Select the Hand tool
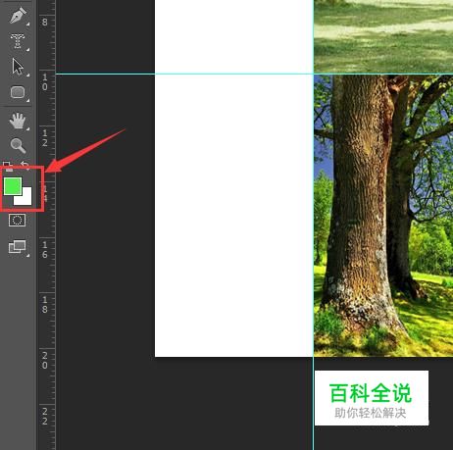The height and width of the screenshot is (450, 453). point(18,121)
